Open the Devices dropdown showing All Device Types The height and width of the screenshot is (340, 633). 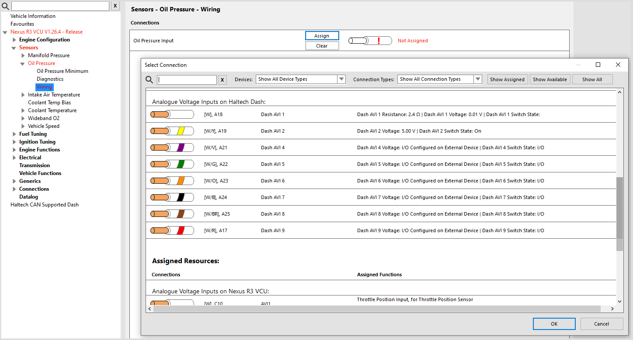[x=301, y=79]
